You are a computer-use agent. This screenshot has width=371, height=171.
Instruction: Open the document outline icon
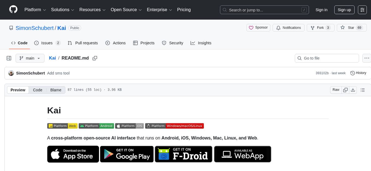click(363, 90)
